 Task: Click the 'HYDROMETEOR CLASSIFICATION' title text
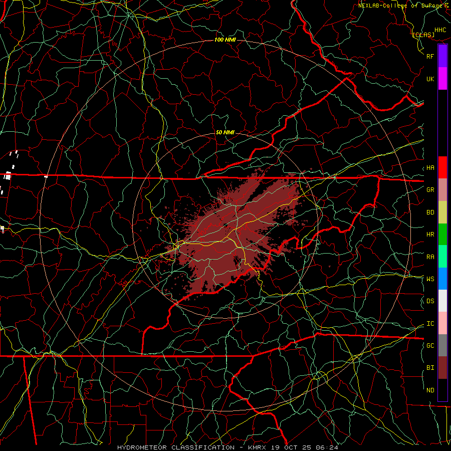point(176,447)
